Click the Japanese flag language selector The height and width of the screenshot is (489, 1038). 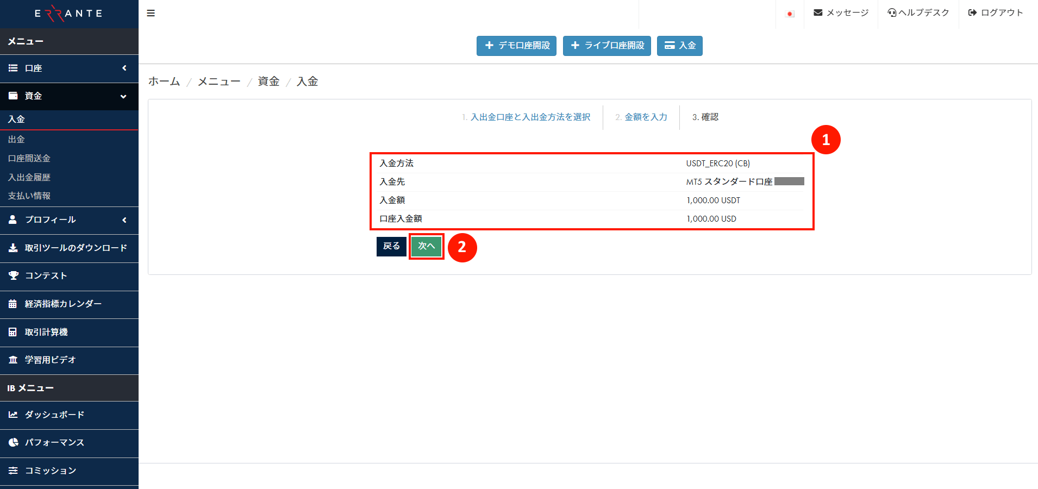[790, 13]
